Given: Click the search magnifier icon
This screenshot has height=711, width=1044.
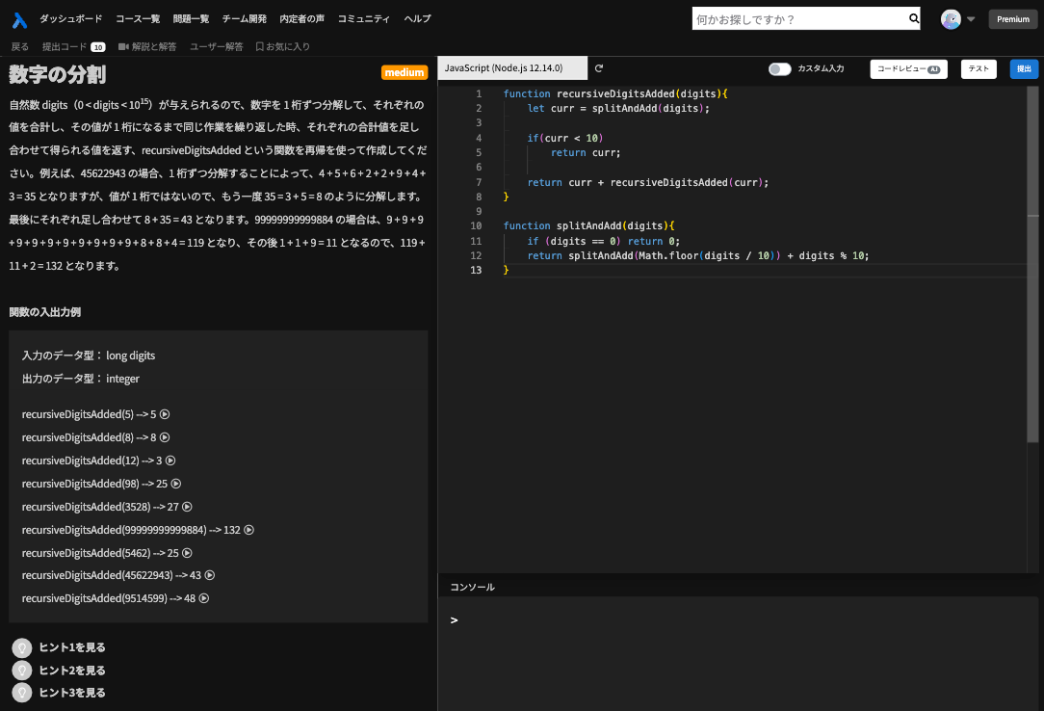Looking at the screenshot, I should click(x=914, y=18).
